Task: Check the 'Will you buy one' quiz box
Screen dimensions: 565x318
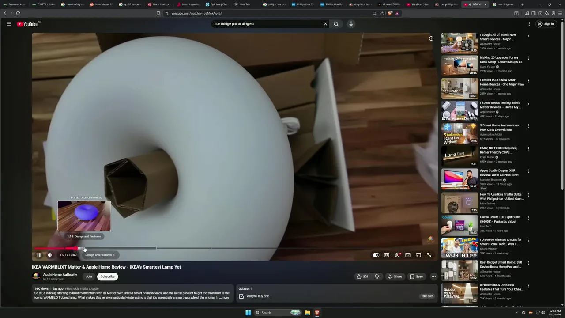Action: (x=241, y=296)
